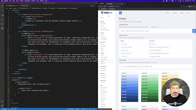Click the --text-color-secondary table row
The height and width of the screenshot is (110, 196).
pyautogui.click(x=156, y=47)
